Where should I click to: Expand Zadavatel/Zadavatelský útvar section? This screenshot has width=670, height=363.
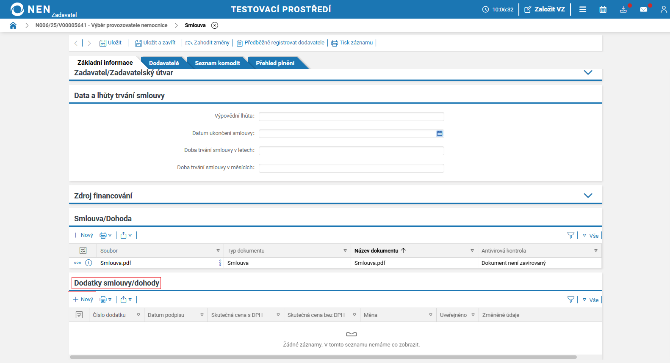(x=588, y=73)
